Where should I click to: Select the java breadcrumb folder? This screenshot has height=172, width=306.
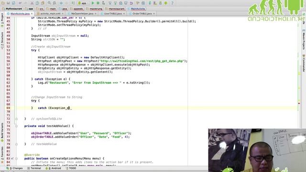pyautogui.click(x=63, y=9)
